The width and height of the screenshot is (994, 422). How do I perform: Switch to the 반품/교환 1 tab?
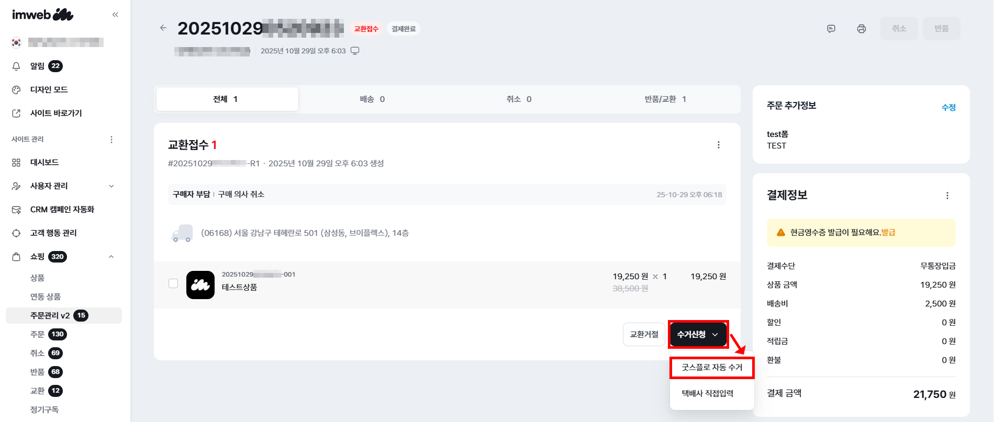[665, 99]
